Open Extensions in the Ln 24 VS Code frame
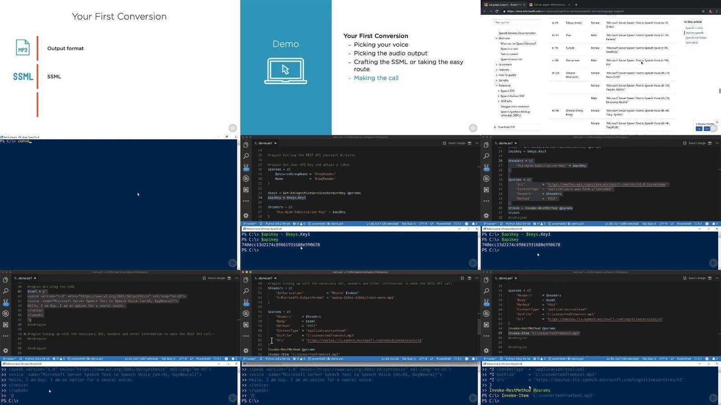 (246, 190)
